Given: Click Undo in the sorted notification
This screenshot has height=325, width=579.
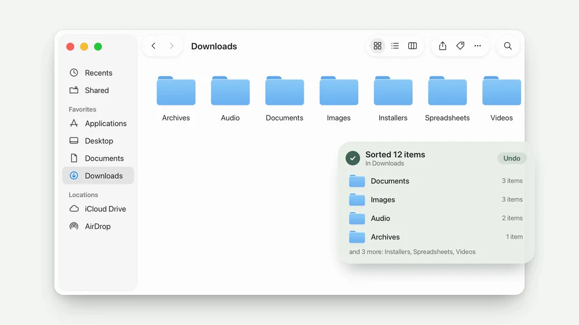Looking at the screenshot, I should pos(511,158).
